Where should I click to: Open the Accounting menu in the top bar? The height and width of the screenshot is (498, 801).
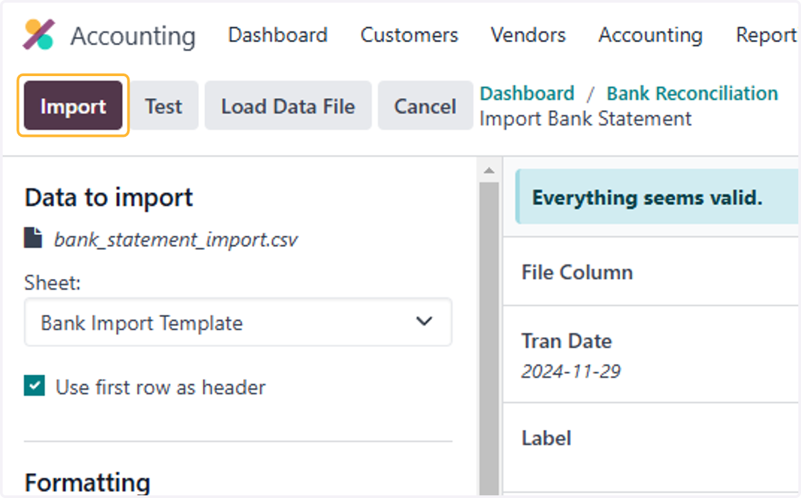(x=650, y=35)
